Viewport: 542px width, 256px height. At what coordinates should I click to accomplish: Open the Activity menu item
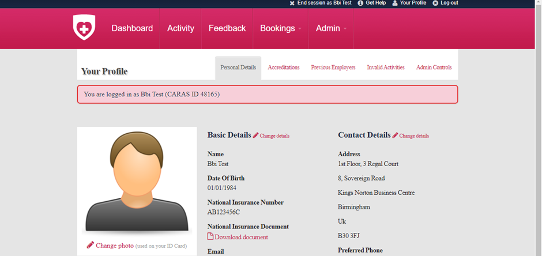180,28
